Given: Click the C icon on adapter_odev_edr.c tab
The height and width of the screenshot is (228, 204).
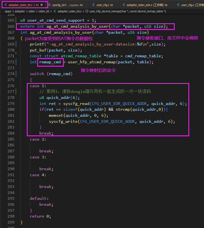Looking at the screenshot, I should (x=124, y=5).
